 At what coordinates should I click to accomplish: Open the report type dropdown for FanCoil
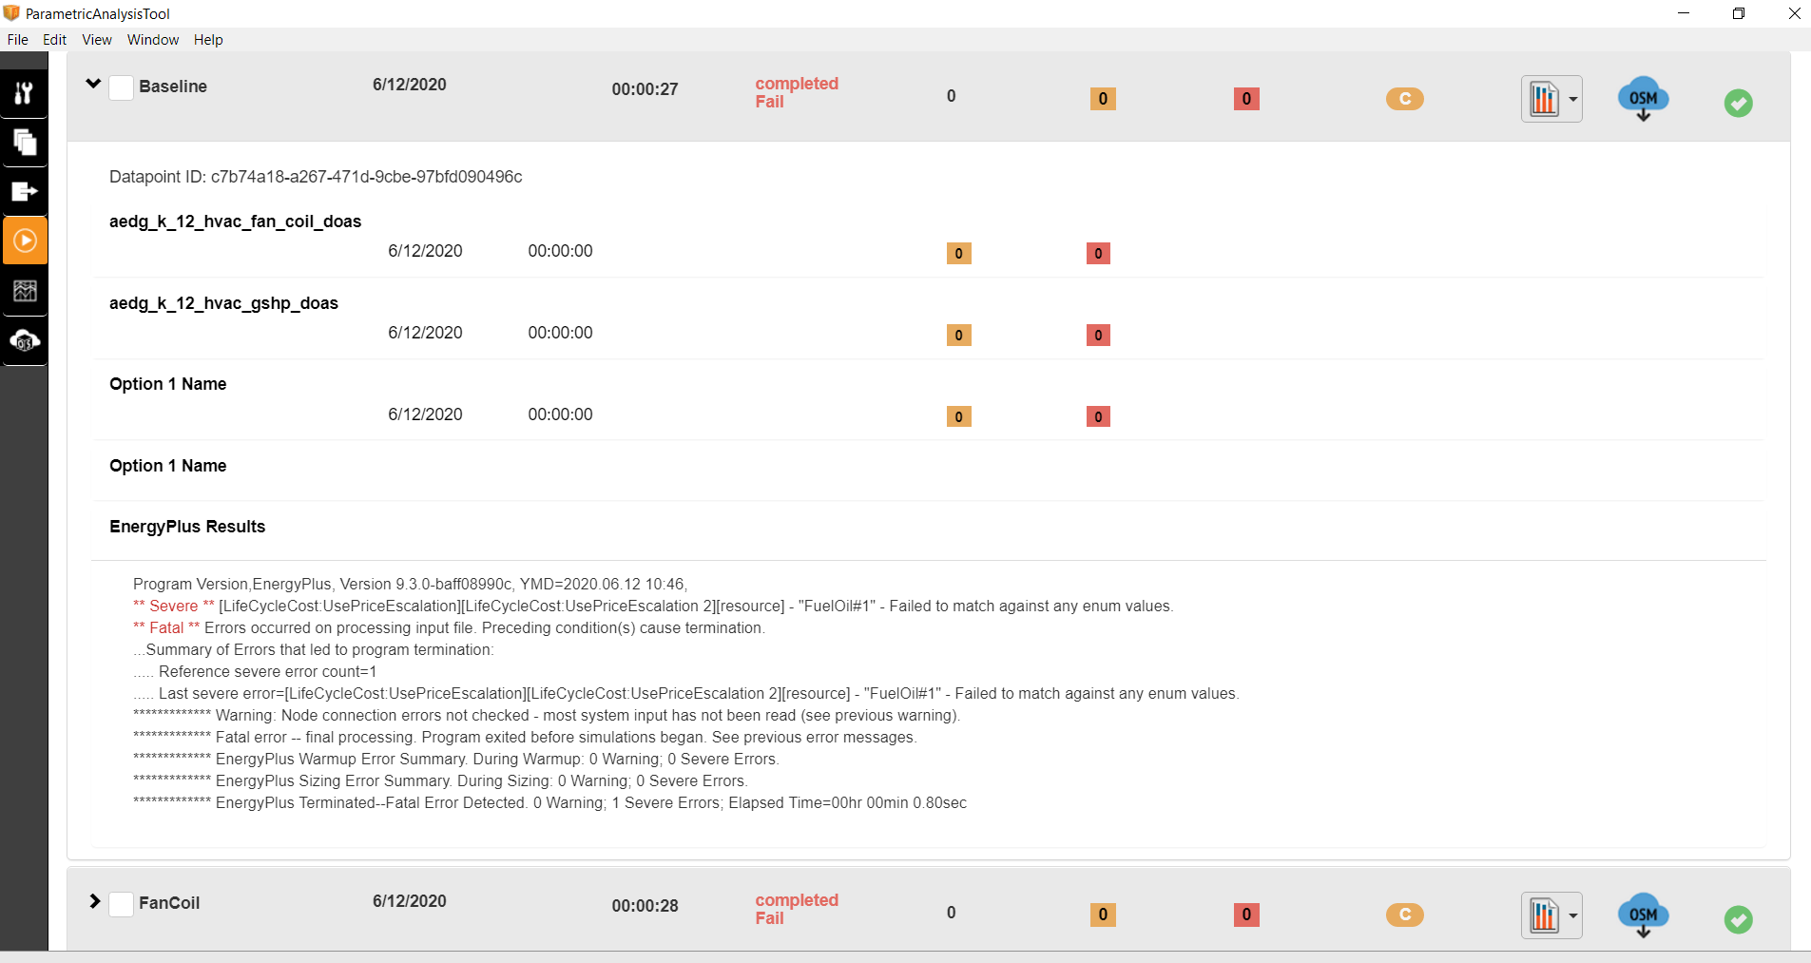pyautogui.click(x=1570, y=915)
